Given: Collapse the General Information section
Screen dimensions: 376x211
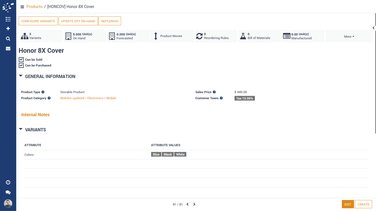Looking at the screenshot, I should coord(21,76).
